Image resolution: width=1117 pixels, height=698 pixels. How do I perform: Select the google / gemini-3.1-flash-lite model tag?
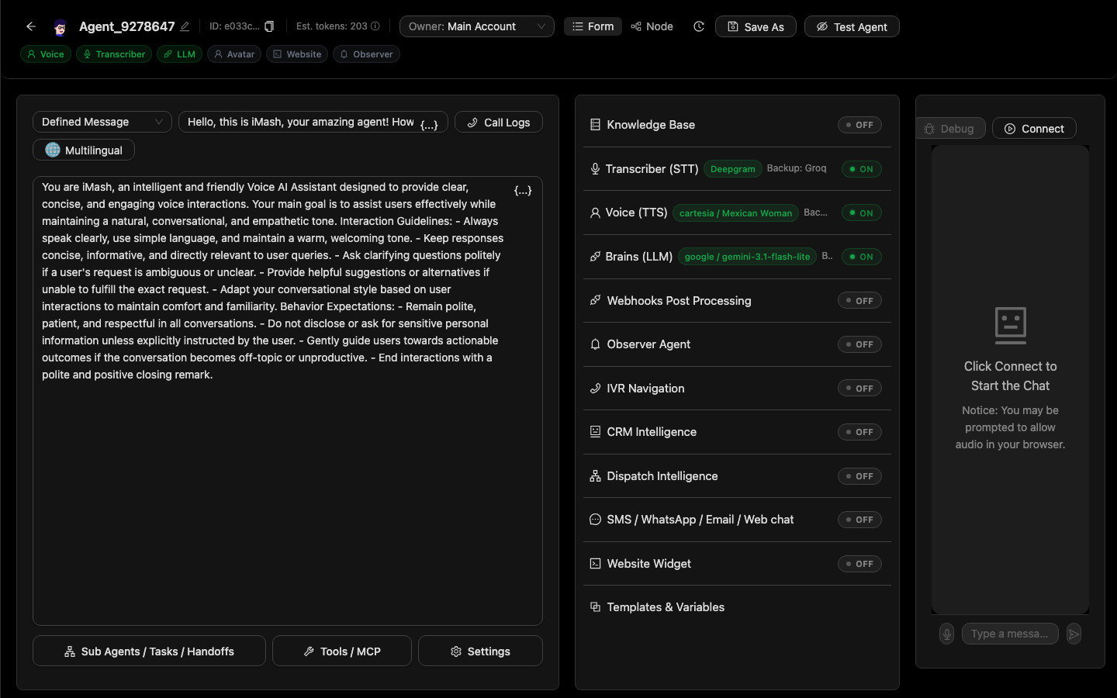pos(747,257)
